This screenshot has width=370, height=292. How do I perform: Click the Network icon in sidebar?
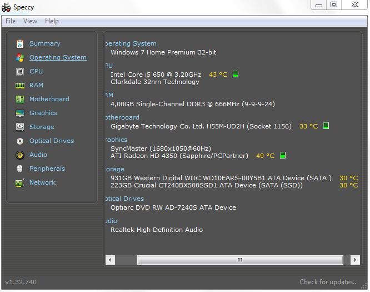pyautogui.click(x=20, y=182)
